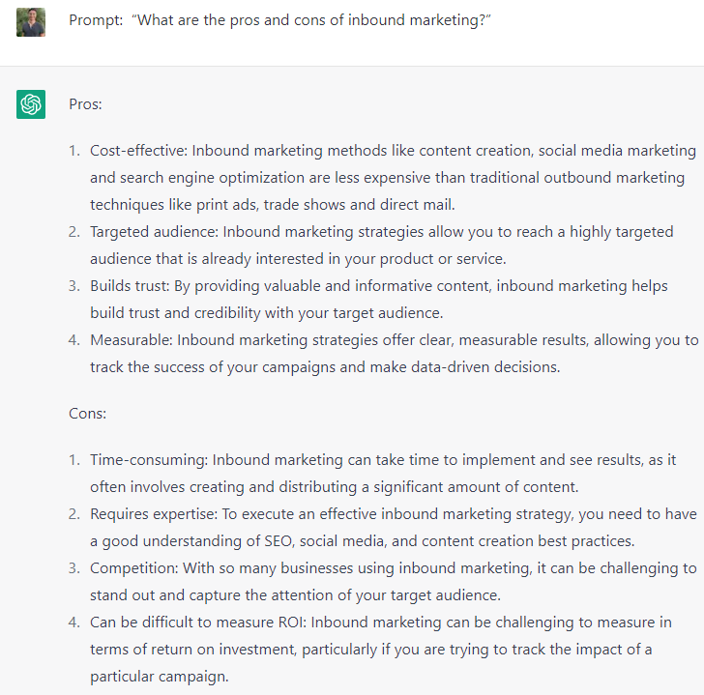704x695 pixels.
Task: Click the words 'particular campaign' at bottom
Action: coord(160,677)
